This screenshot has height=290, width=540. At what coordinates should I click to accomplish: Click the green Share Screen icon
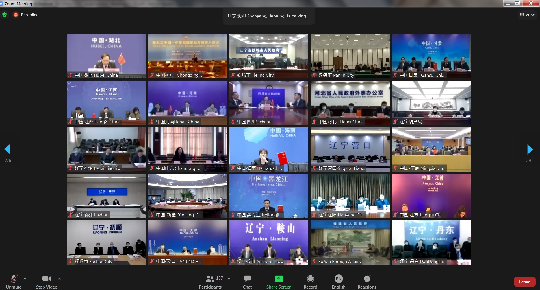(x=279, y=279)
